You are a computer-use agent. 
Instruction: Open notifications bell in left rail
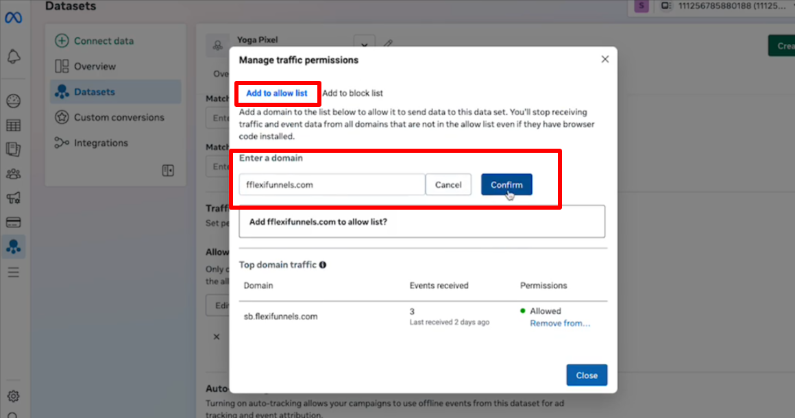click(14, 56)
